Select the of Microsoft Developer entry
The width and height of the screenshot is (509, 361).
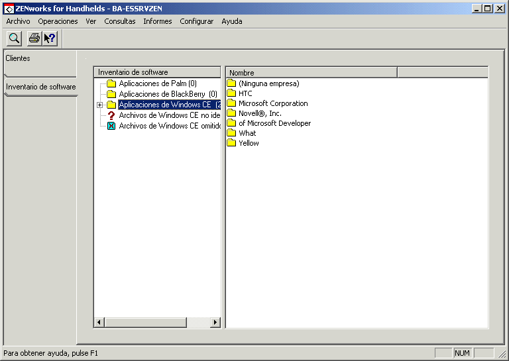coord(274,123)
